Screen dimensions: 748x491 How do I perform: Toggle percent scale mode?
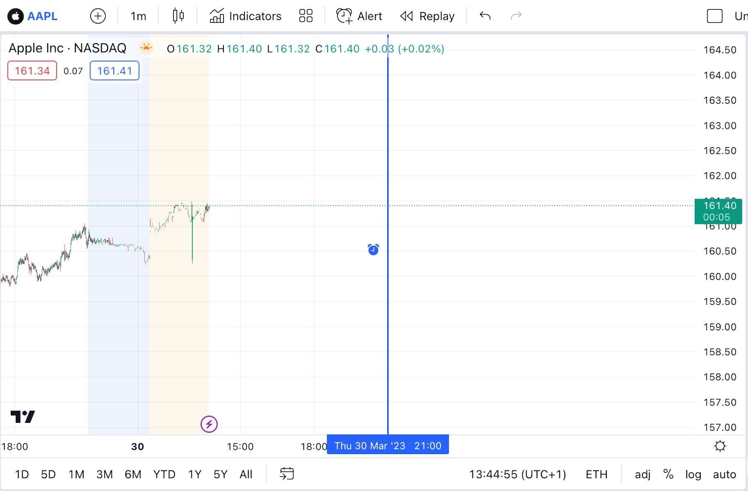pyautogui.click(x=668, y=475)
